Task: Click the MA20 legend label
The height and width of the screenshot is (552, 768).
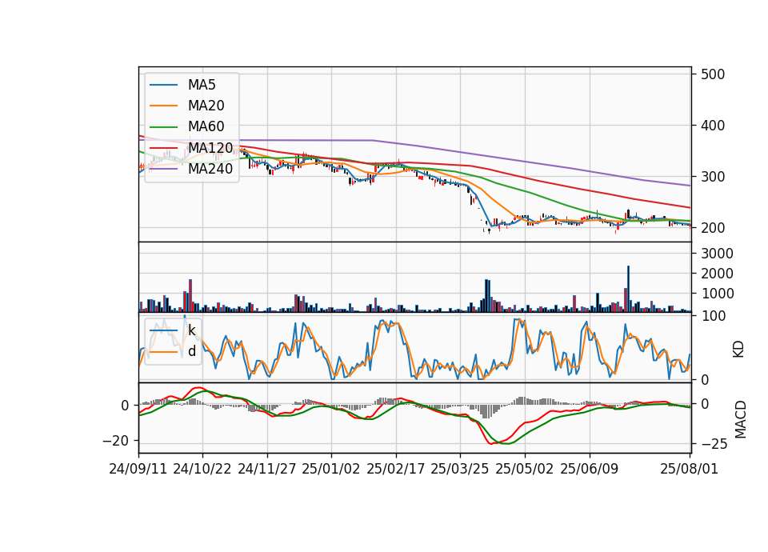Action: 206,106
